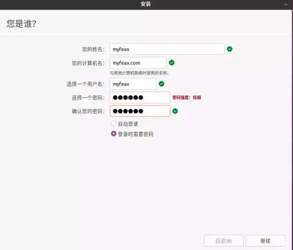The height and width of the screenshot is (250, 293).
Task: Click green checkmark beside confirm password field
Action: pos(175,111)
